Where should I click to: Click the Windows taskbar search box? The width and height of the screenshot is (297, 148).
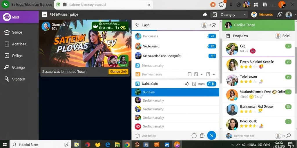[x=40, y=145]
